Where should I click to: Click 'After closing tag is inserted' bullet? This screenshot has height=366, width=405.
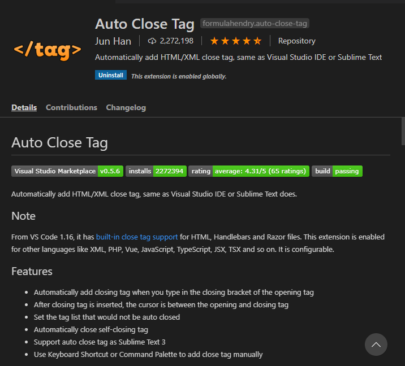point(161,304)
